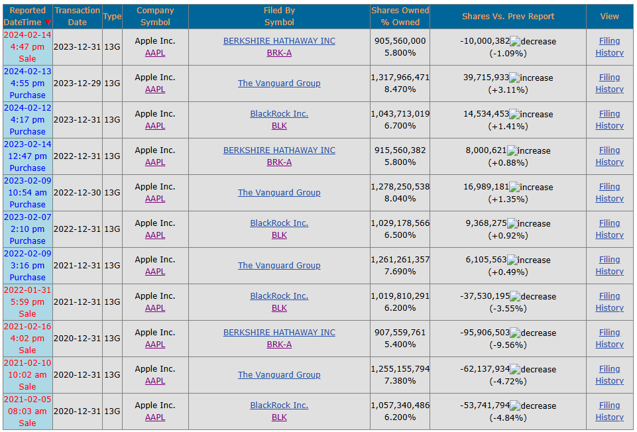Click Shares Vs. Prev Report column header
The width and height of the screenshot is (637, 432).
508,17
